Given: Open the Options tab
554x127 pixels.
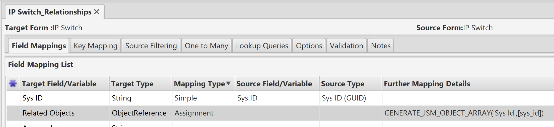Looking at the screenshot, I should (309, 46).
